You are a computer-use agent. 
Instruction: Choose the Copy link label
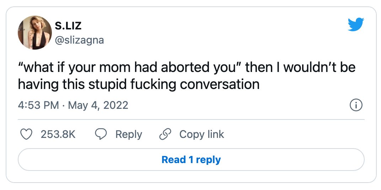(x=202, y=134)
